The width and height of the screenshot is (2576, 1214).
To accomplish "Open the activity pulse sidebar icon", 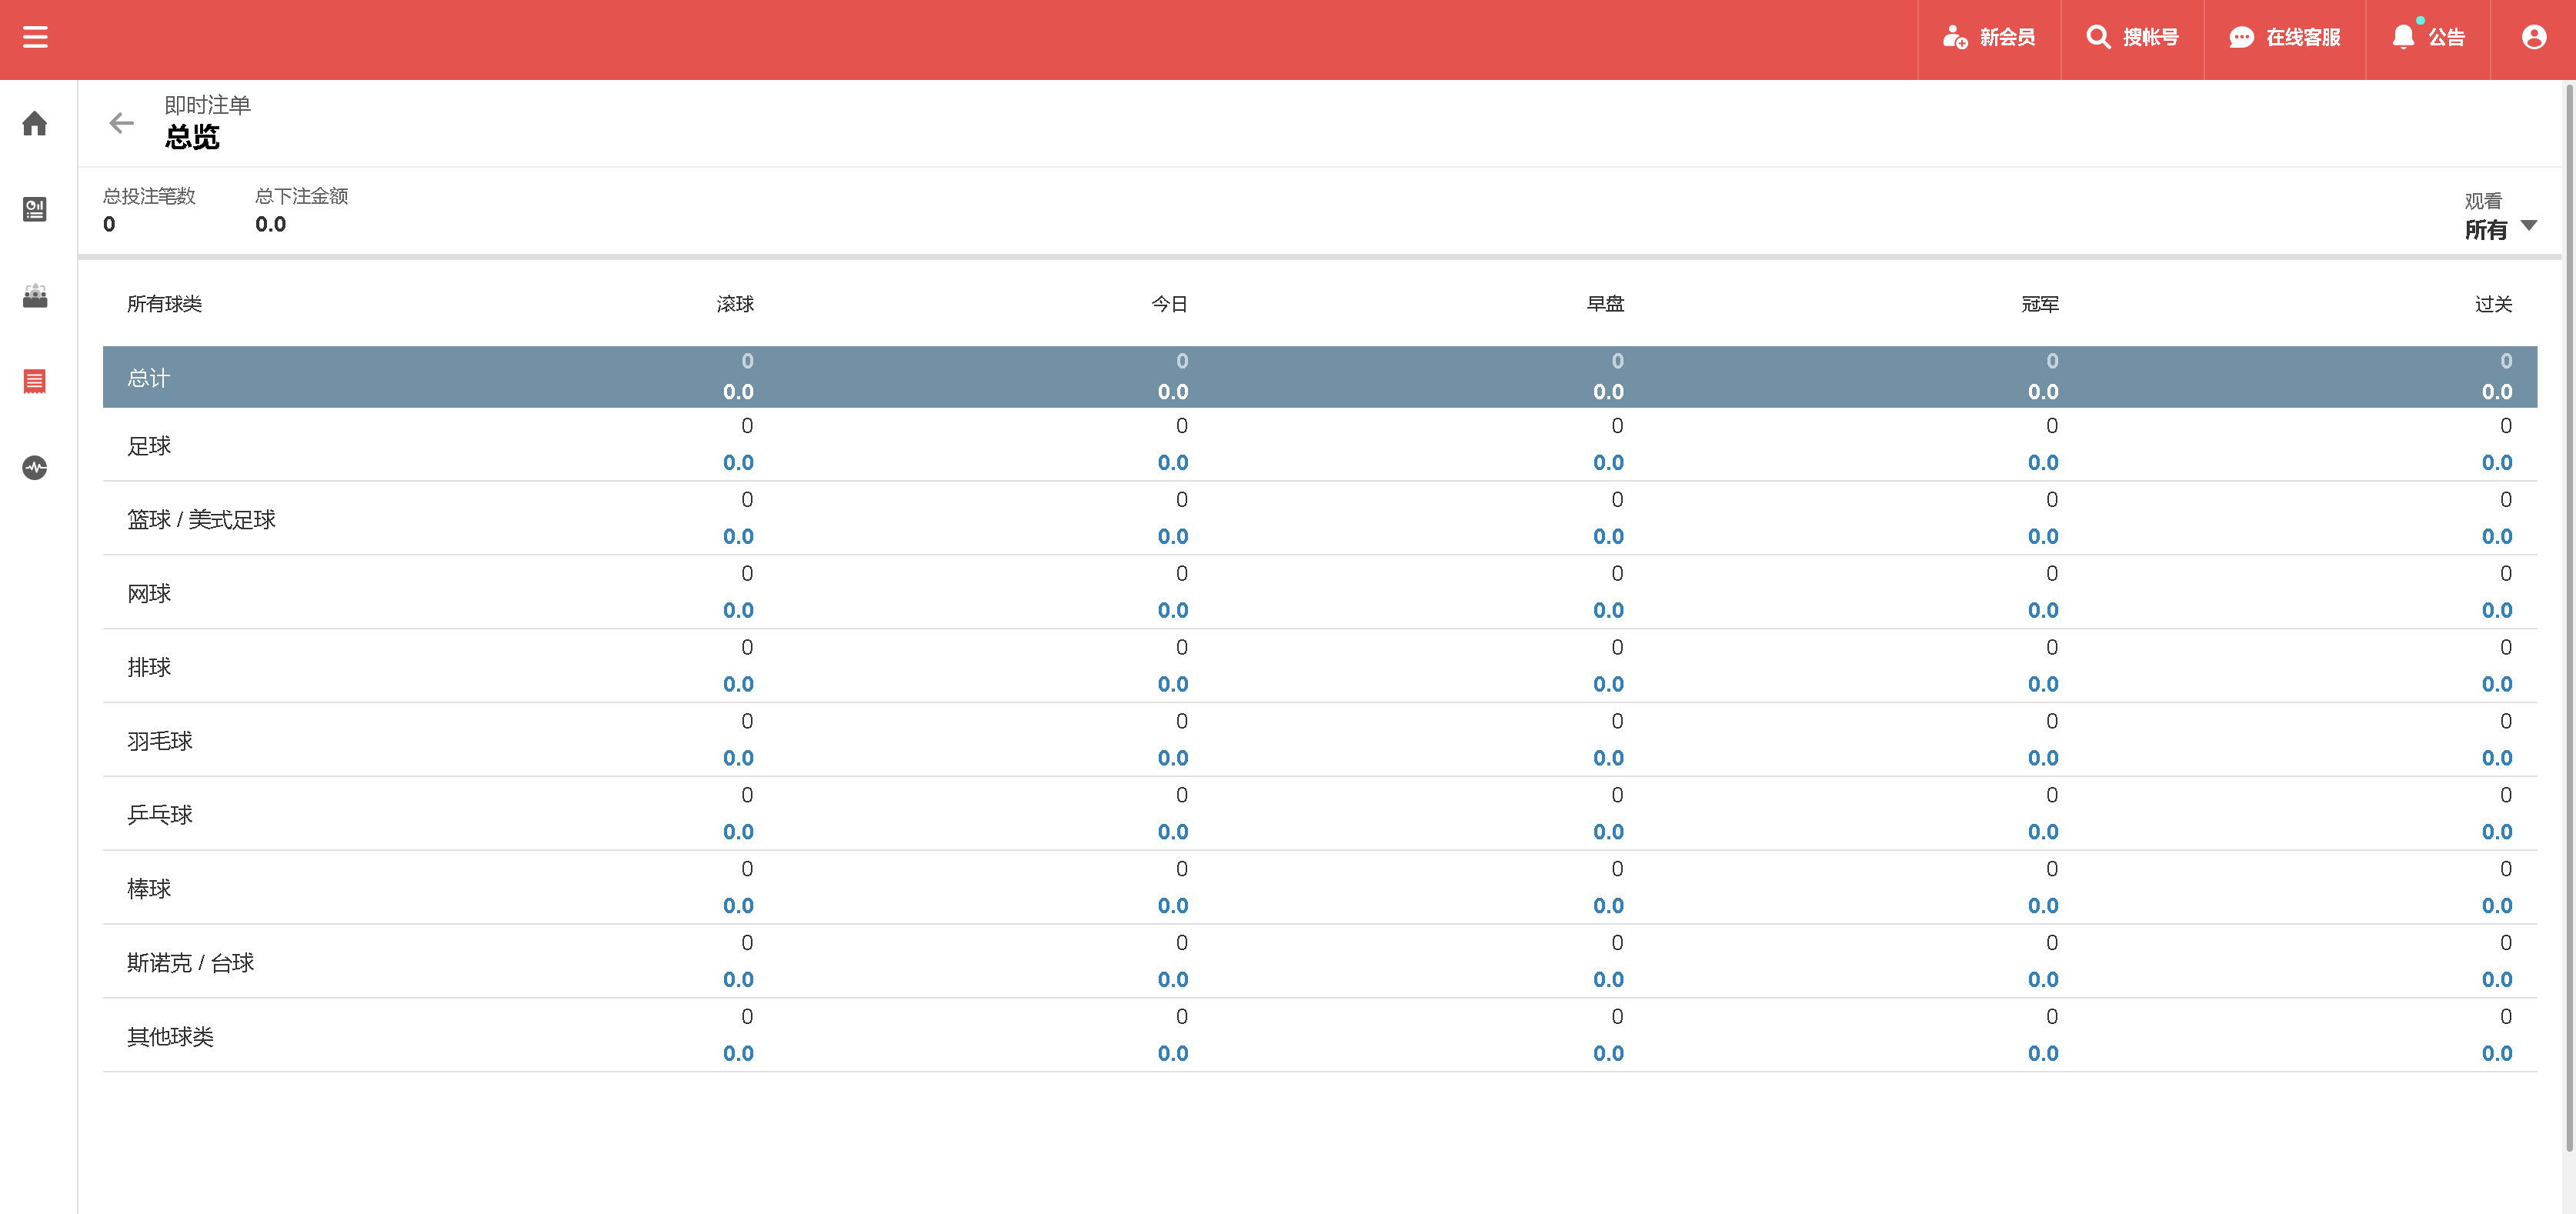I will pyautogui.click(x=35, y=468).
